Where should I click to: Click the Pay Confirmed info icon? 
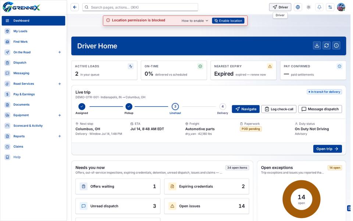(x=339, y=66)
